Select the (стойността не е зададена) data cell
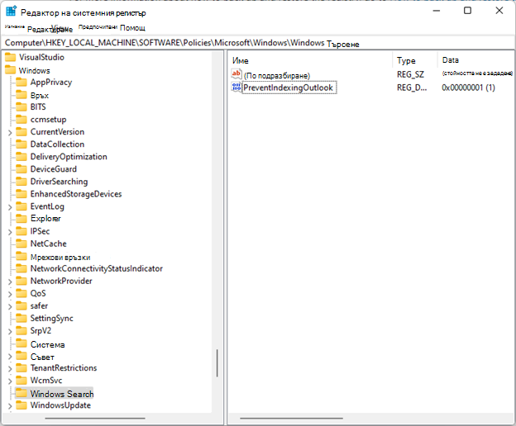516x426 pixels. 477,73
